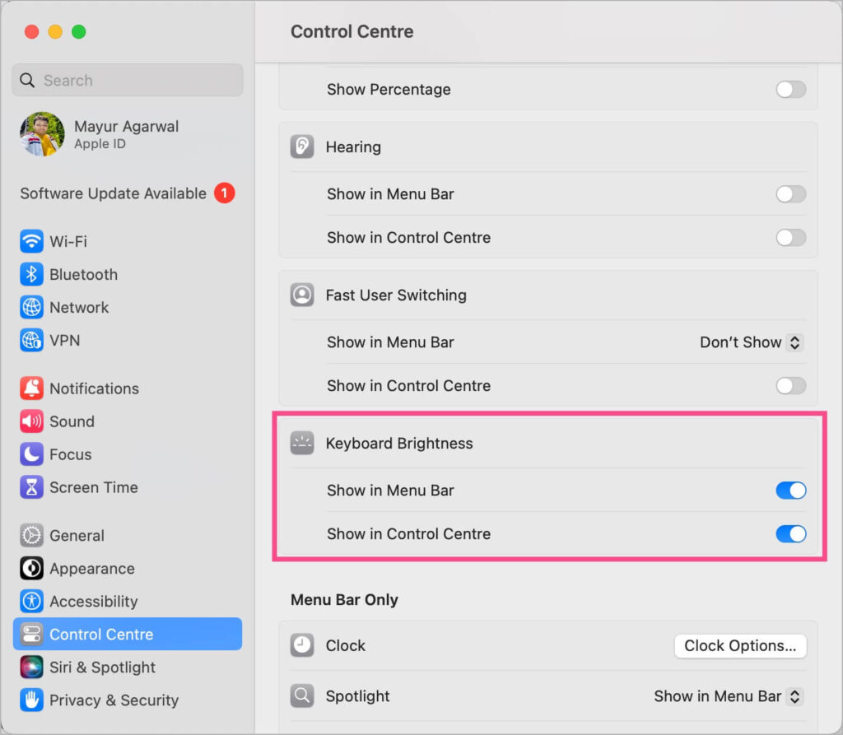Select the Keyboard Brightness icon
Screen dimensions: 843x735
(x=302, y=443)
